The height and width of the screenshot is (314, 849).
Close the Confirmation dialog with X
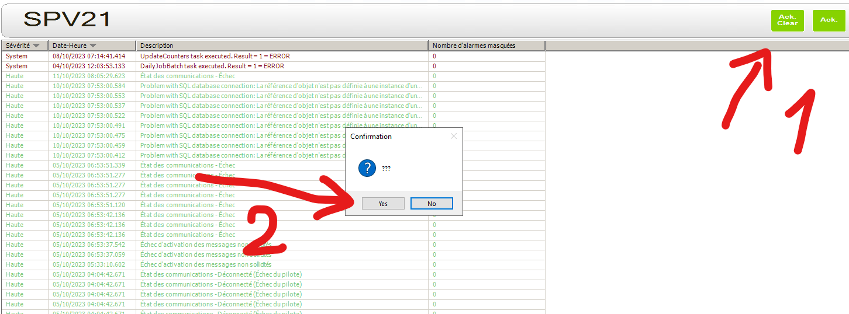click(x=453, y=137)
